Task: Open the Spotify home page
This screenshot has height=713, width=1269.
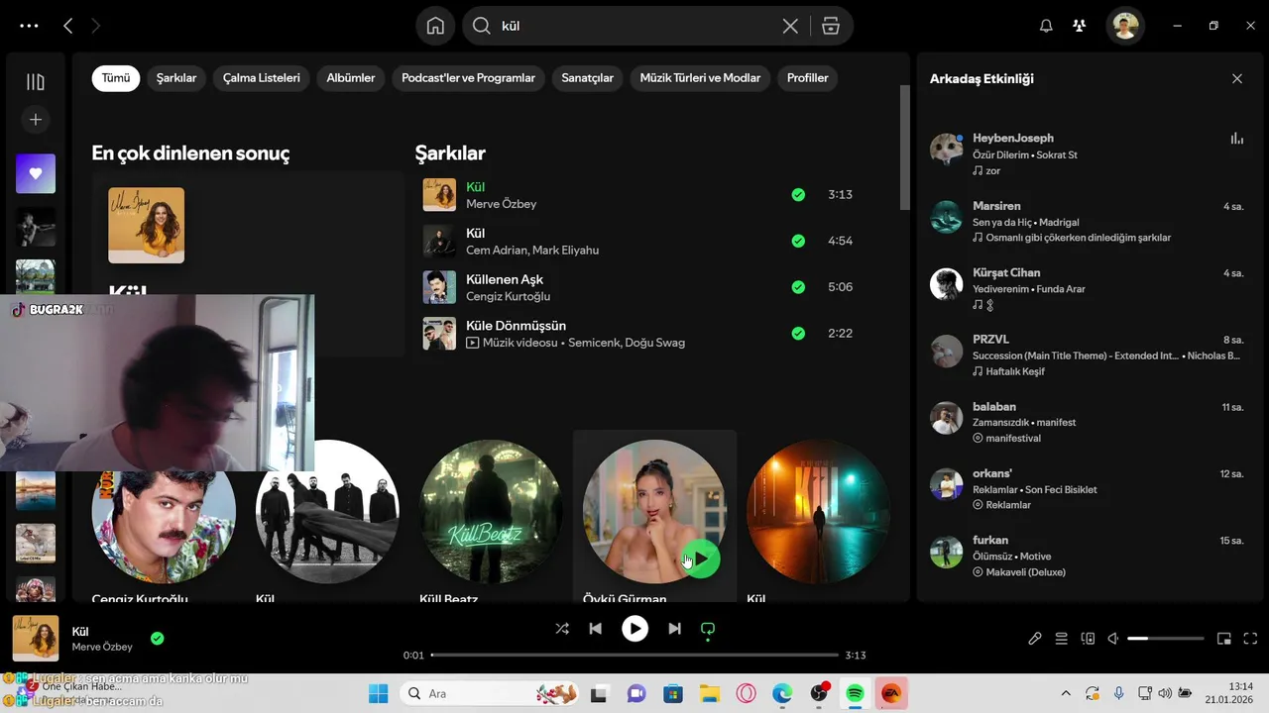Action: click(x=435, y=26)
